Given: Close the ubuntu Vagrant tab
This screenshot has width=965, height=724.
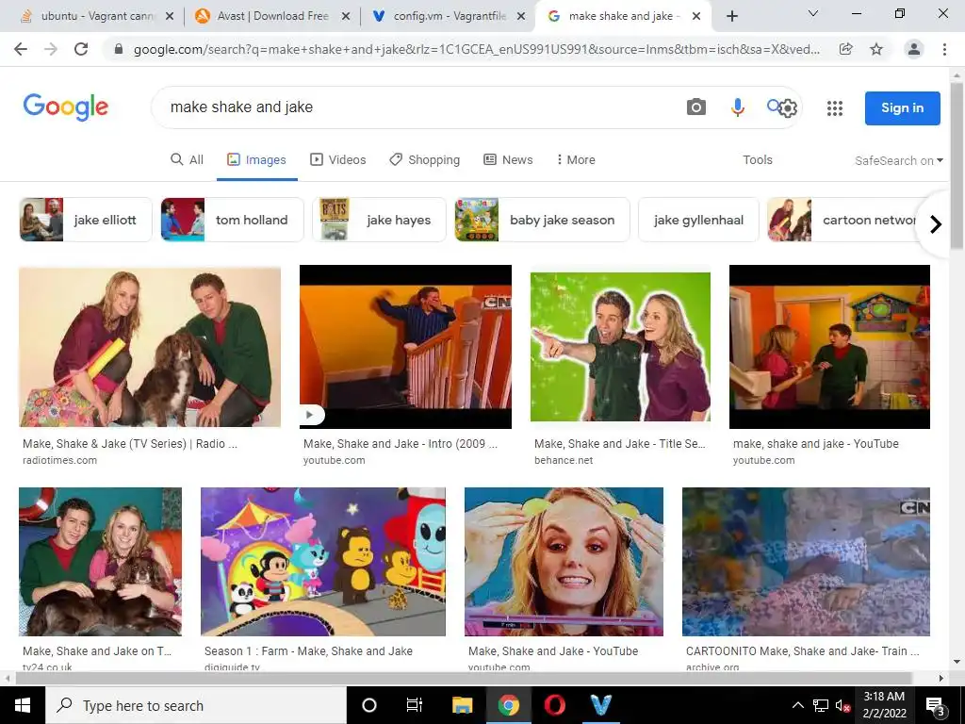Looking at the screenshot, I should point(170,16).
